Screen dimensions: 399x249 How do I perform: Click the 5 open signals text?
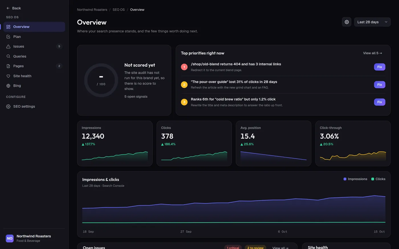click(136, 97)
